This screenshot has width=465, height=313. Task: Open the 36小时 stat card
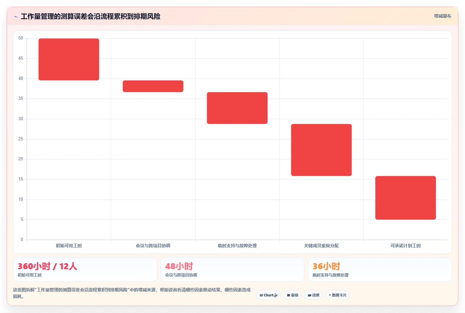[x=380, y=270]
